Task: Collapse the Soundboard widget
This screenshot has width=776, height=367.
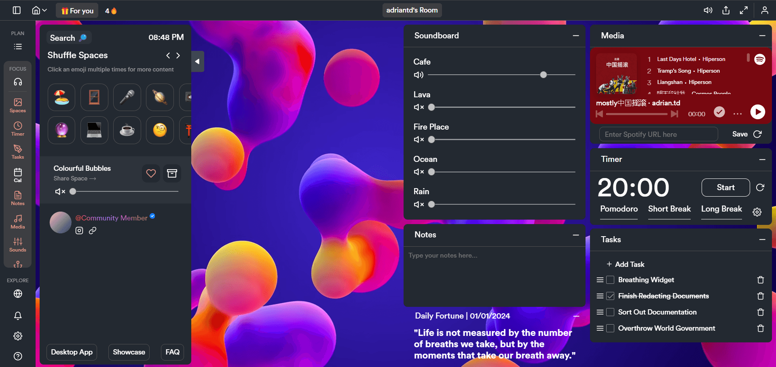Action: 576,36
